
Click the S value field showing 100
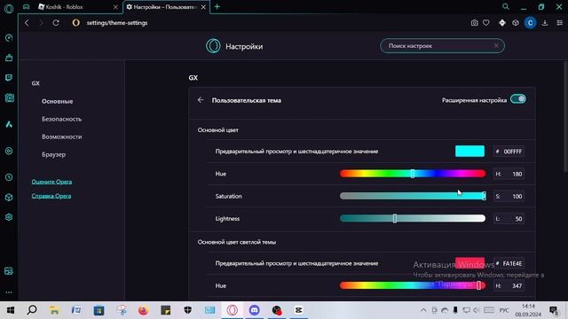(x=509, y=197)
